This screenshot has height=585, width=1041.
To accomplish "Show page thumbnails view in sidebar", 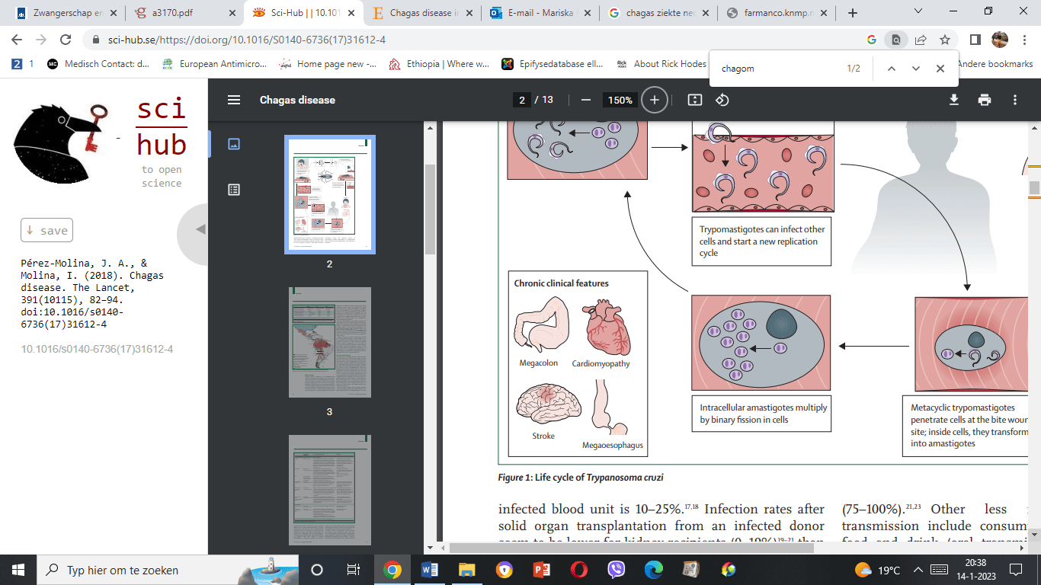I will [234, 143].
